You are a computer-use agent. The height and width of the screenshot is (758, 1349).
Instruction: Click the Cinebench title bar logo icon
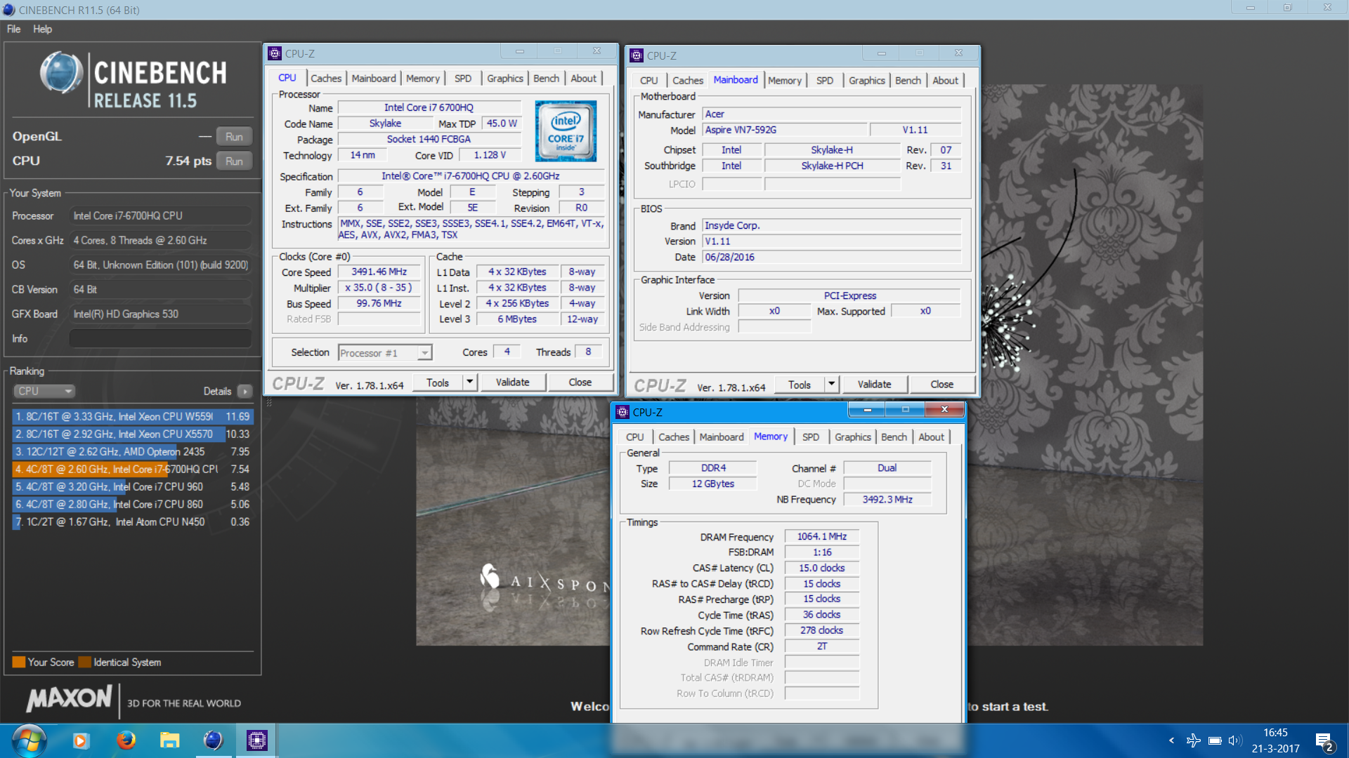pyautogui.click(x=8, y=10)
